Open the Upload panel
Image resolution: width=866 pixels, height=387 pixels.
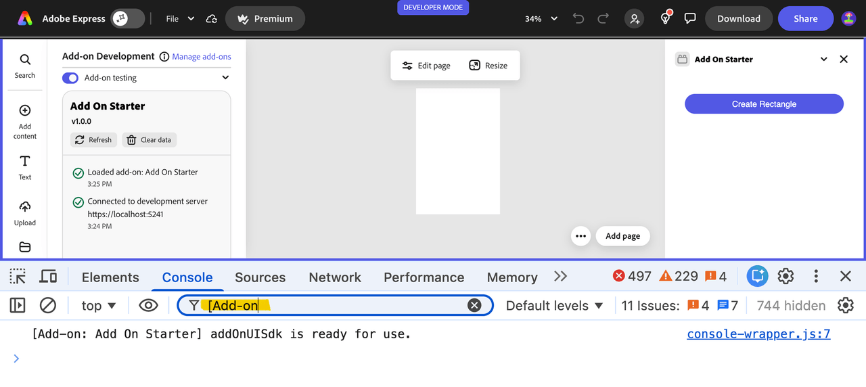click(x=25, y=212)
